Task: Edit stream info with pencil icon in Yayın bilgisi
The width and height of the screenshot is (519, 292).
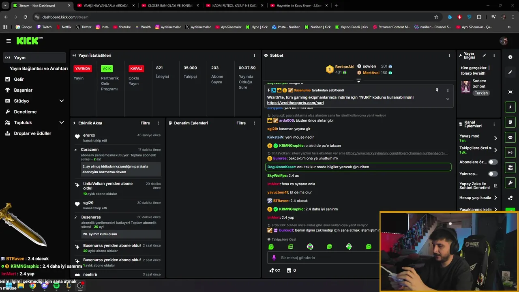Action: click(x=484, y=56)
